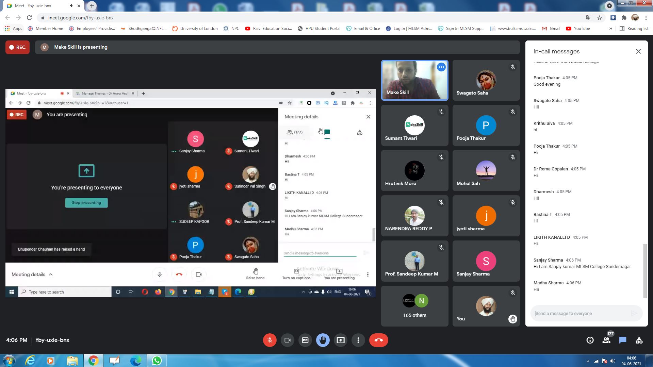Open HPU Student Portal bookmark
The height and width of the screenshot is (367, 653).
(319, 29)
